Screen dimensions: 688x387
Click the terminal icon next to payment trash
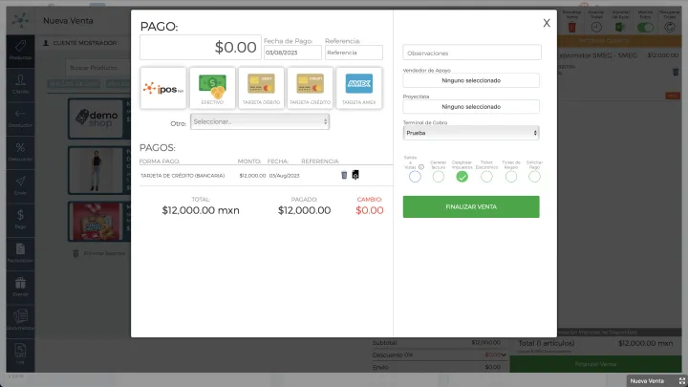[x=355, y=175]
